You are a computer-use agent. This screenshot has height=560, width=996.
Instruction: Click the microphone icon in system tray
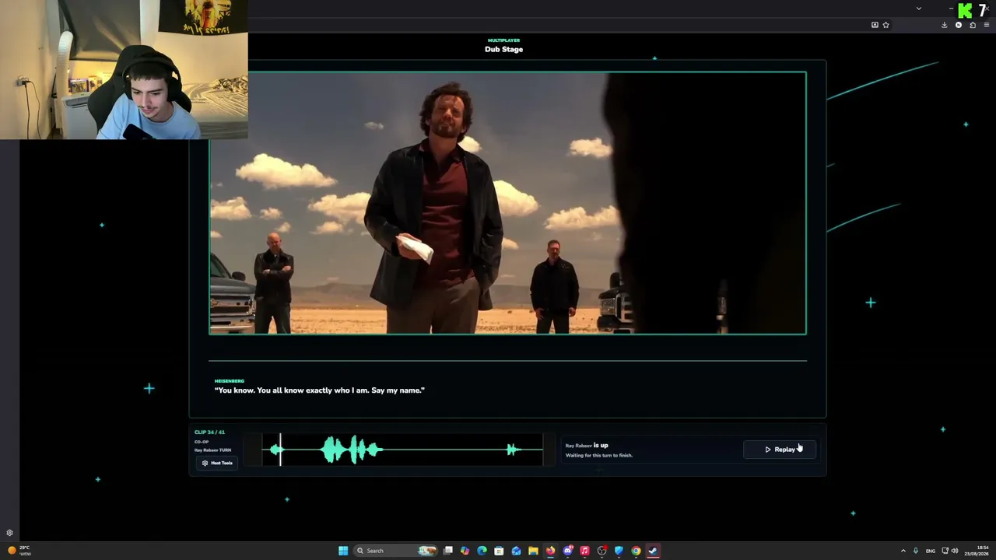[916, 551]
